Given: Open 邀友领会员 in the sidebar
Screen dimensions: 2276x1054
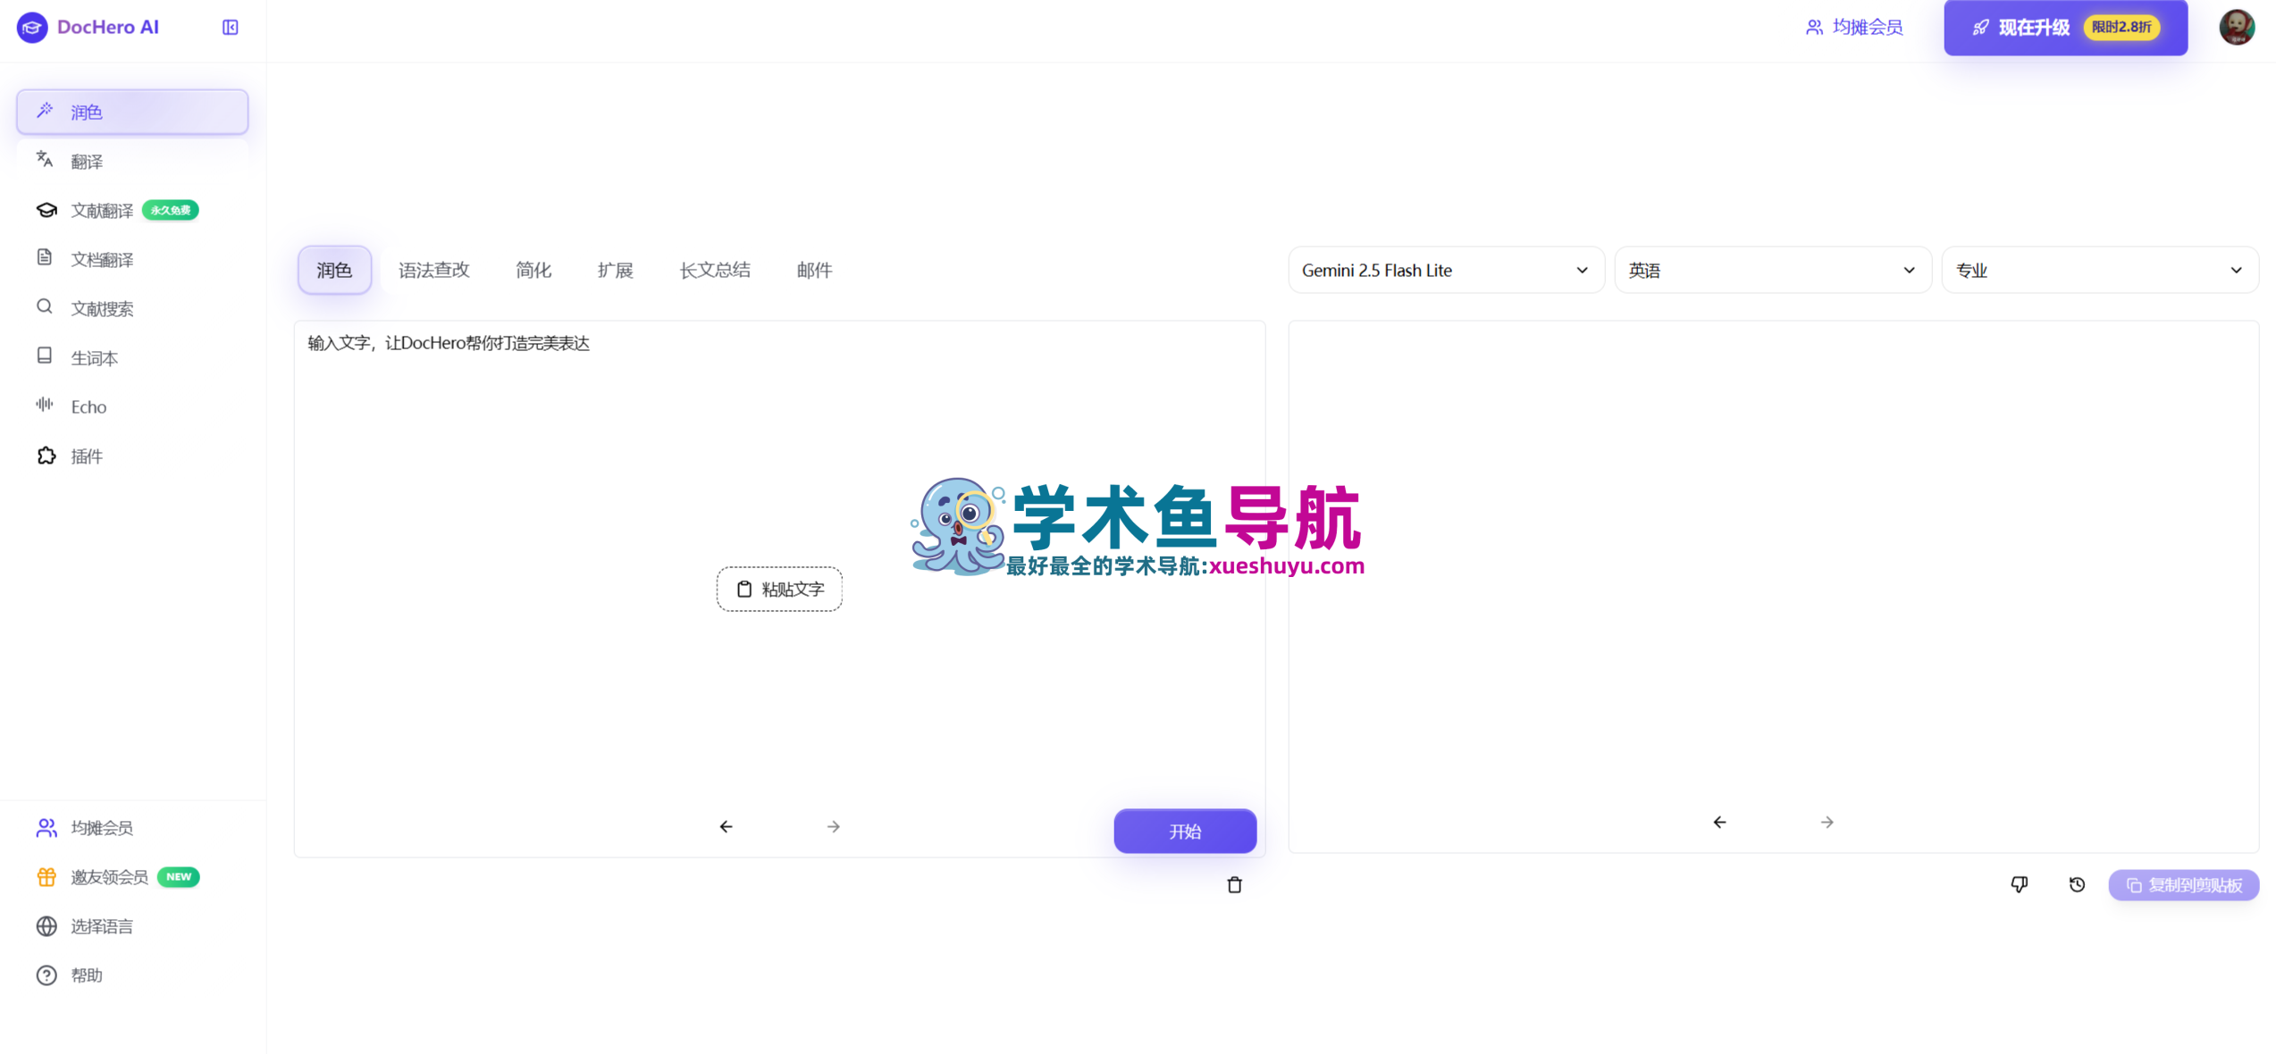Looking at the screenshot, I should (x=132, y=876).
